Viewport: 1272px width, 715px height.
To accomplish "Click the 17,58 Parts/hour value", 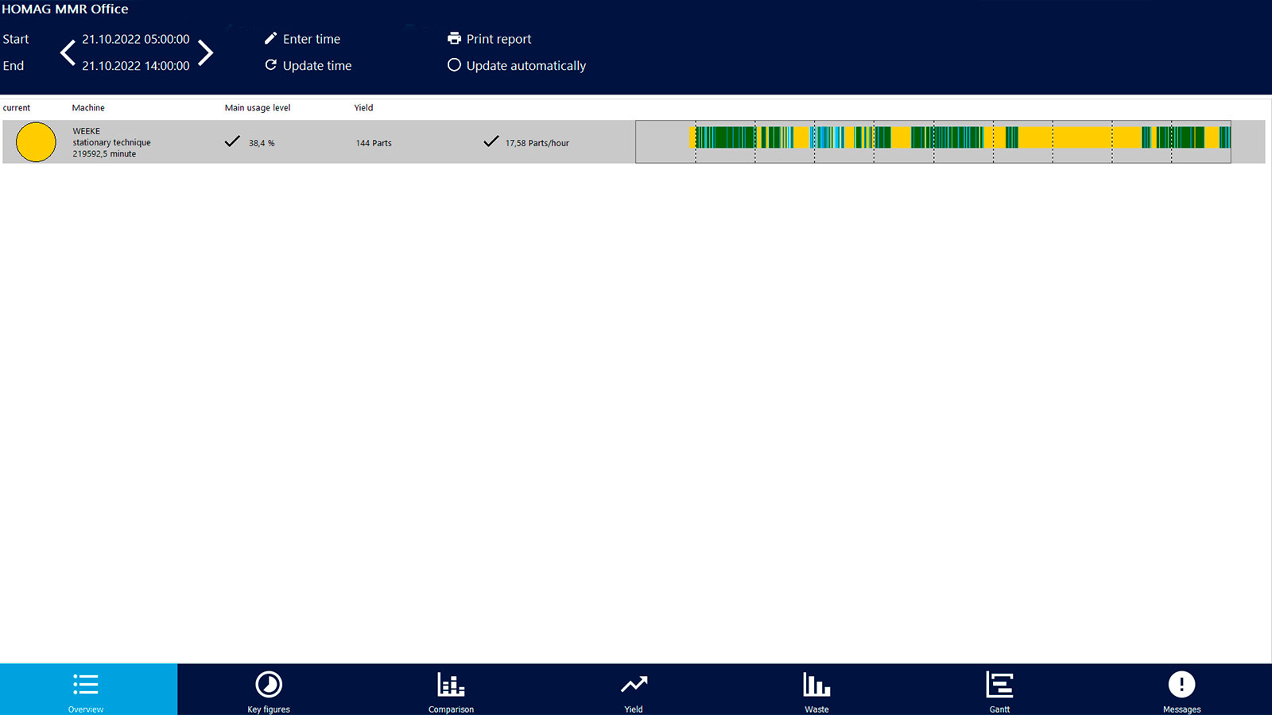I will coord(537,143).
